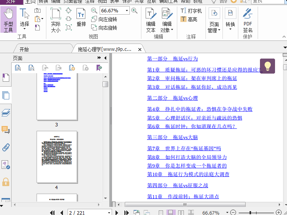Click the snapshot camera icon
This screenshot has width=287, height=215.
click(37, 10)
